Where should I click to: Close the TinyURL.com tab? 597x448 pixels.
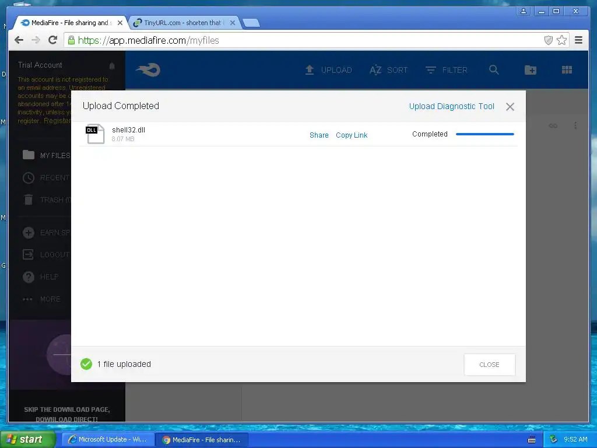pos(233,23)
